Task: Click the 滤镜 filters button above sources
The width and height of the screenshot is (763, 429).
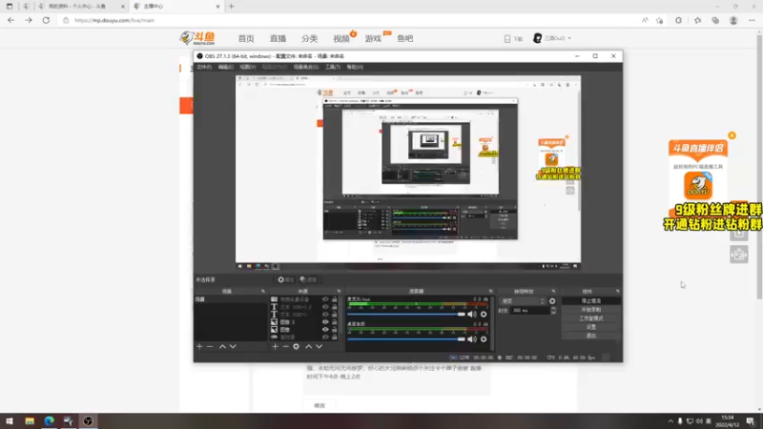Action: tap(308, 279)
